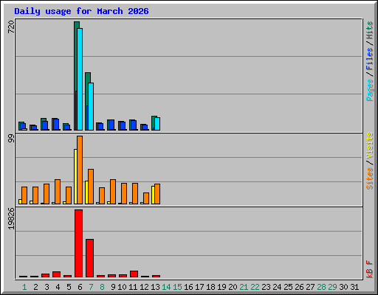This screenshot has width=378, height=295.
Task: Click the 'Daily usage for March 2026' title
Action: pos(81,11)
